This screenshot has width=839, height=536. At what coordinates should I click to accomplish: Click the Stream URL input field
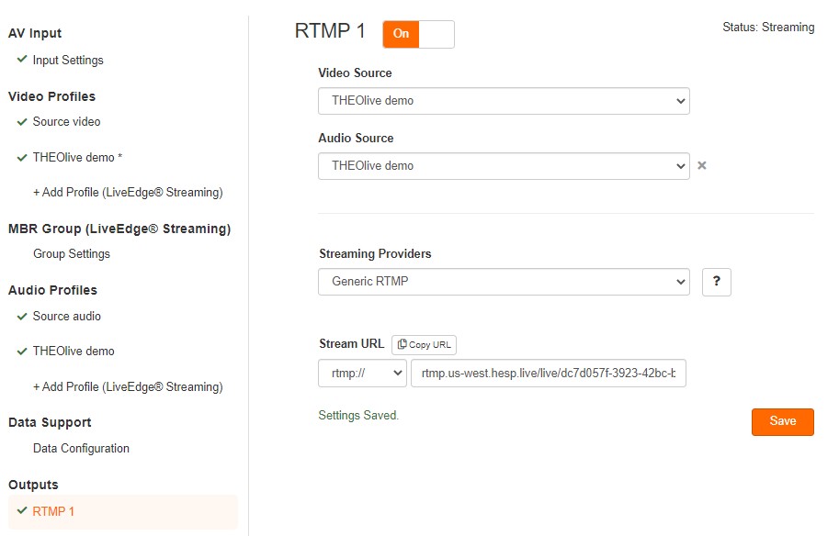pyautogui.click(x=550, y=374)
